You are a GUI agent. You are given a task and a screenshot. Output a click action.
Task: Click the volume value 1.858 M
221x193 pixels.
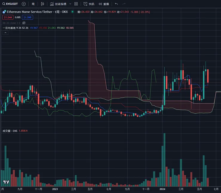[x=23, y=131]
